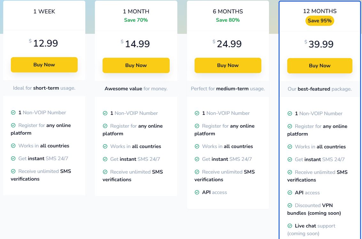Click Buy Now for the 1 Week plan
The image size is (362, 239).
(x=44, y=65)
